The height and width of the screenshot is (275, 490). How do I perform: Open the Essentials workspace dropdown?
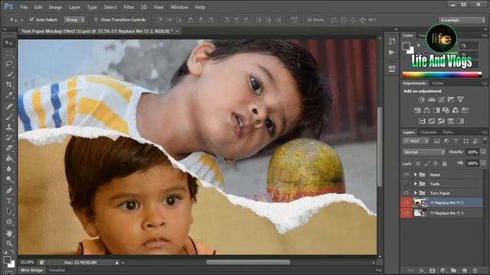(x=462, y=20)
